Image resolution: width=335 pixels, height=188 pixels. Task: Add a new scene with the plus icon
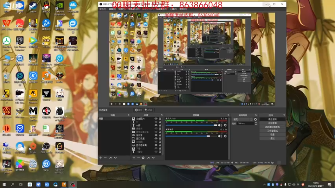point(100,158)
